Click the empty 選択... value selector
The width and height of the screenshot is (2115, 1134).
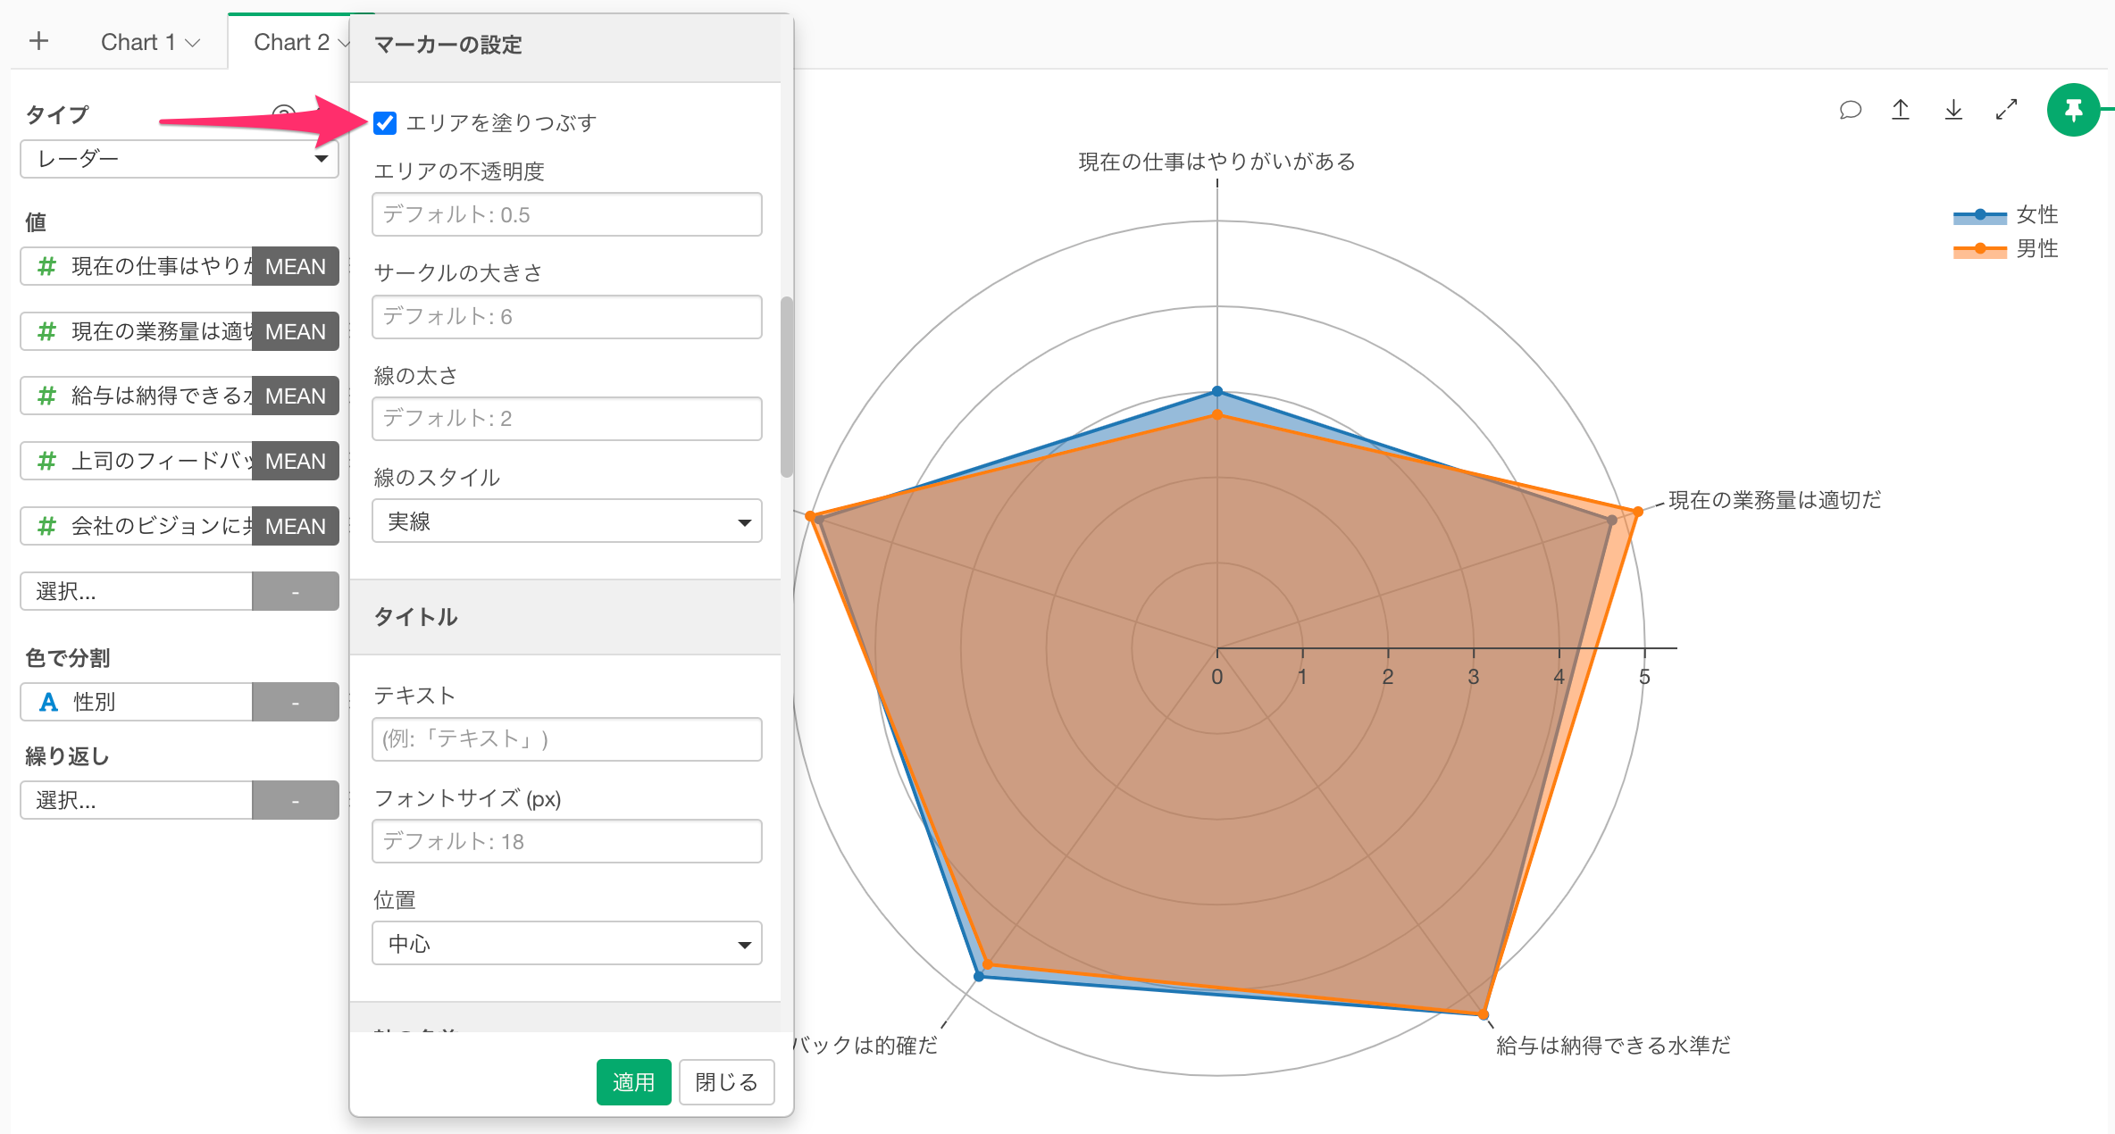point(137,591)
